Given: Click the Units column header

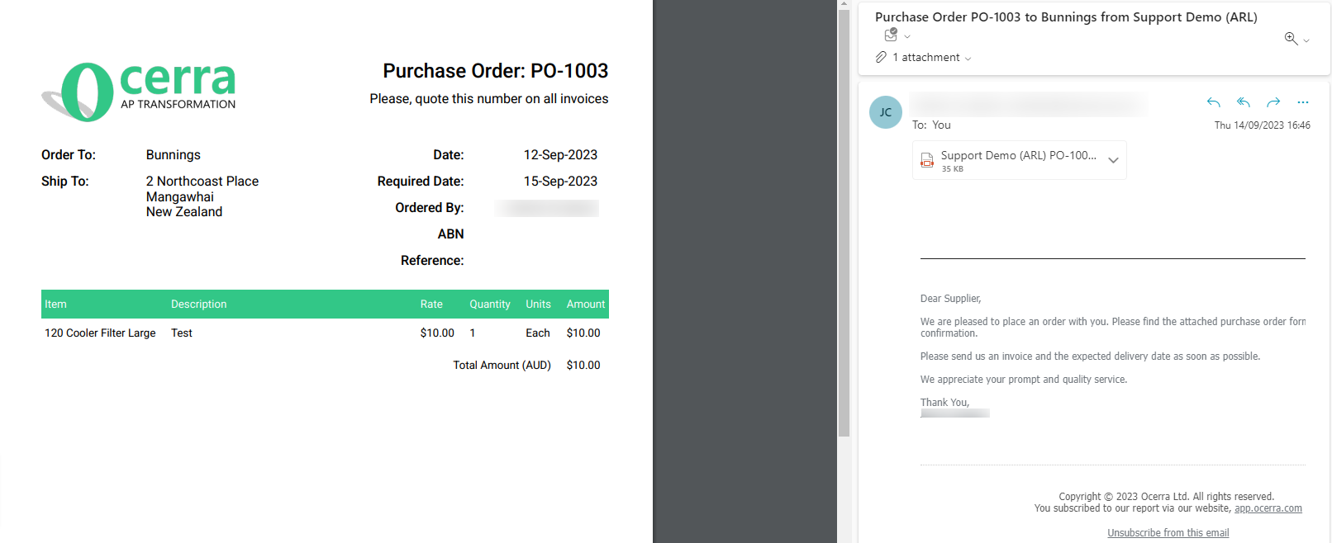Looking at the screenshot, I should coord(538,305).
